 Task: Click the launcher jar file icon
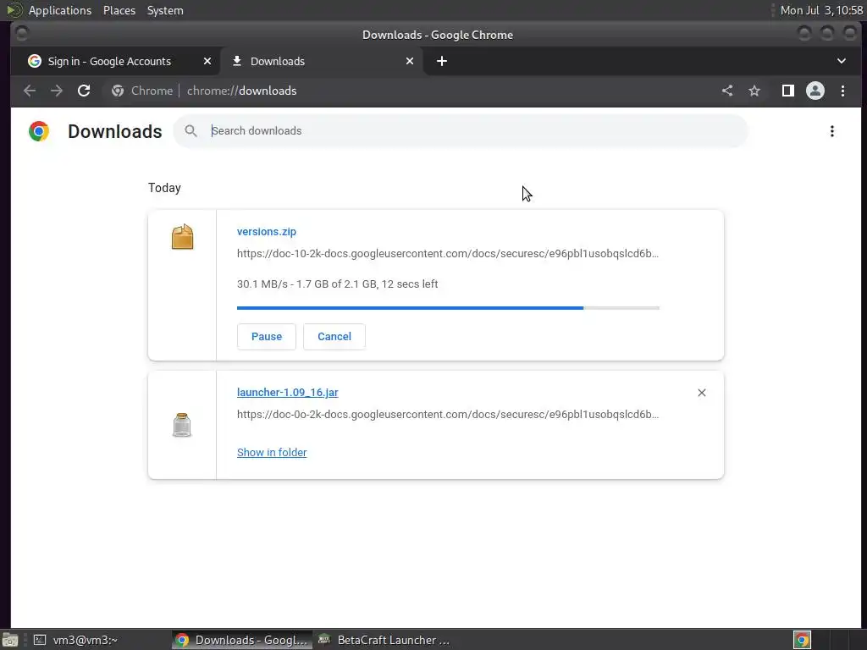182,425
